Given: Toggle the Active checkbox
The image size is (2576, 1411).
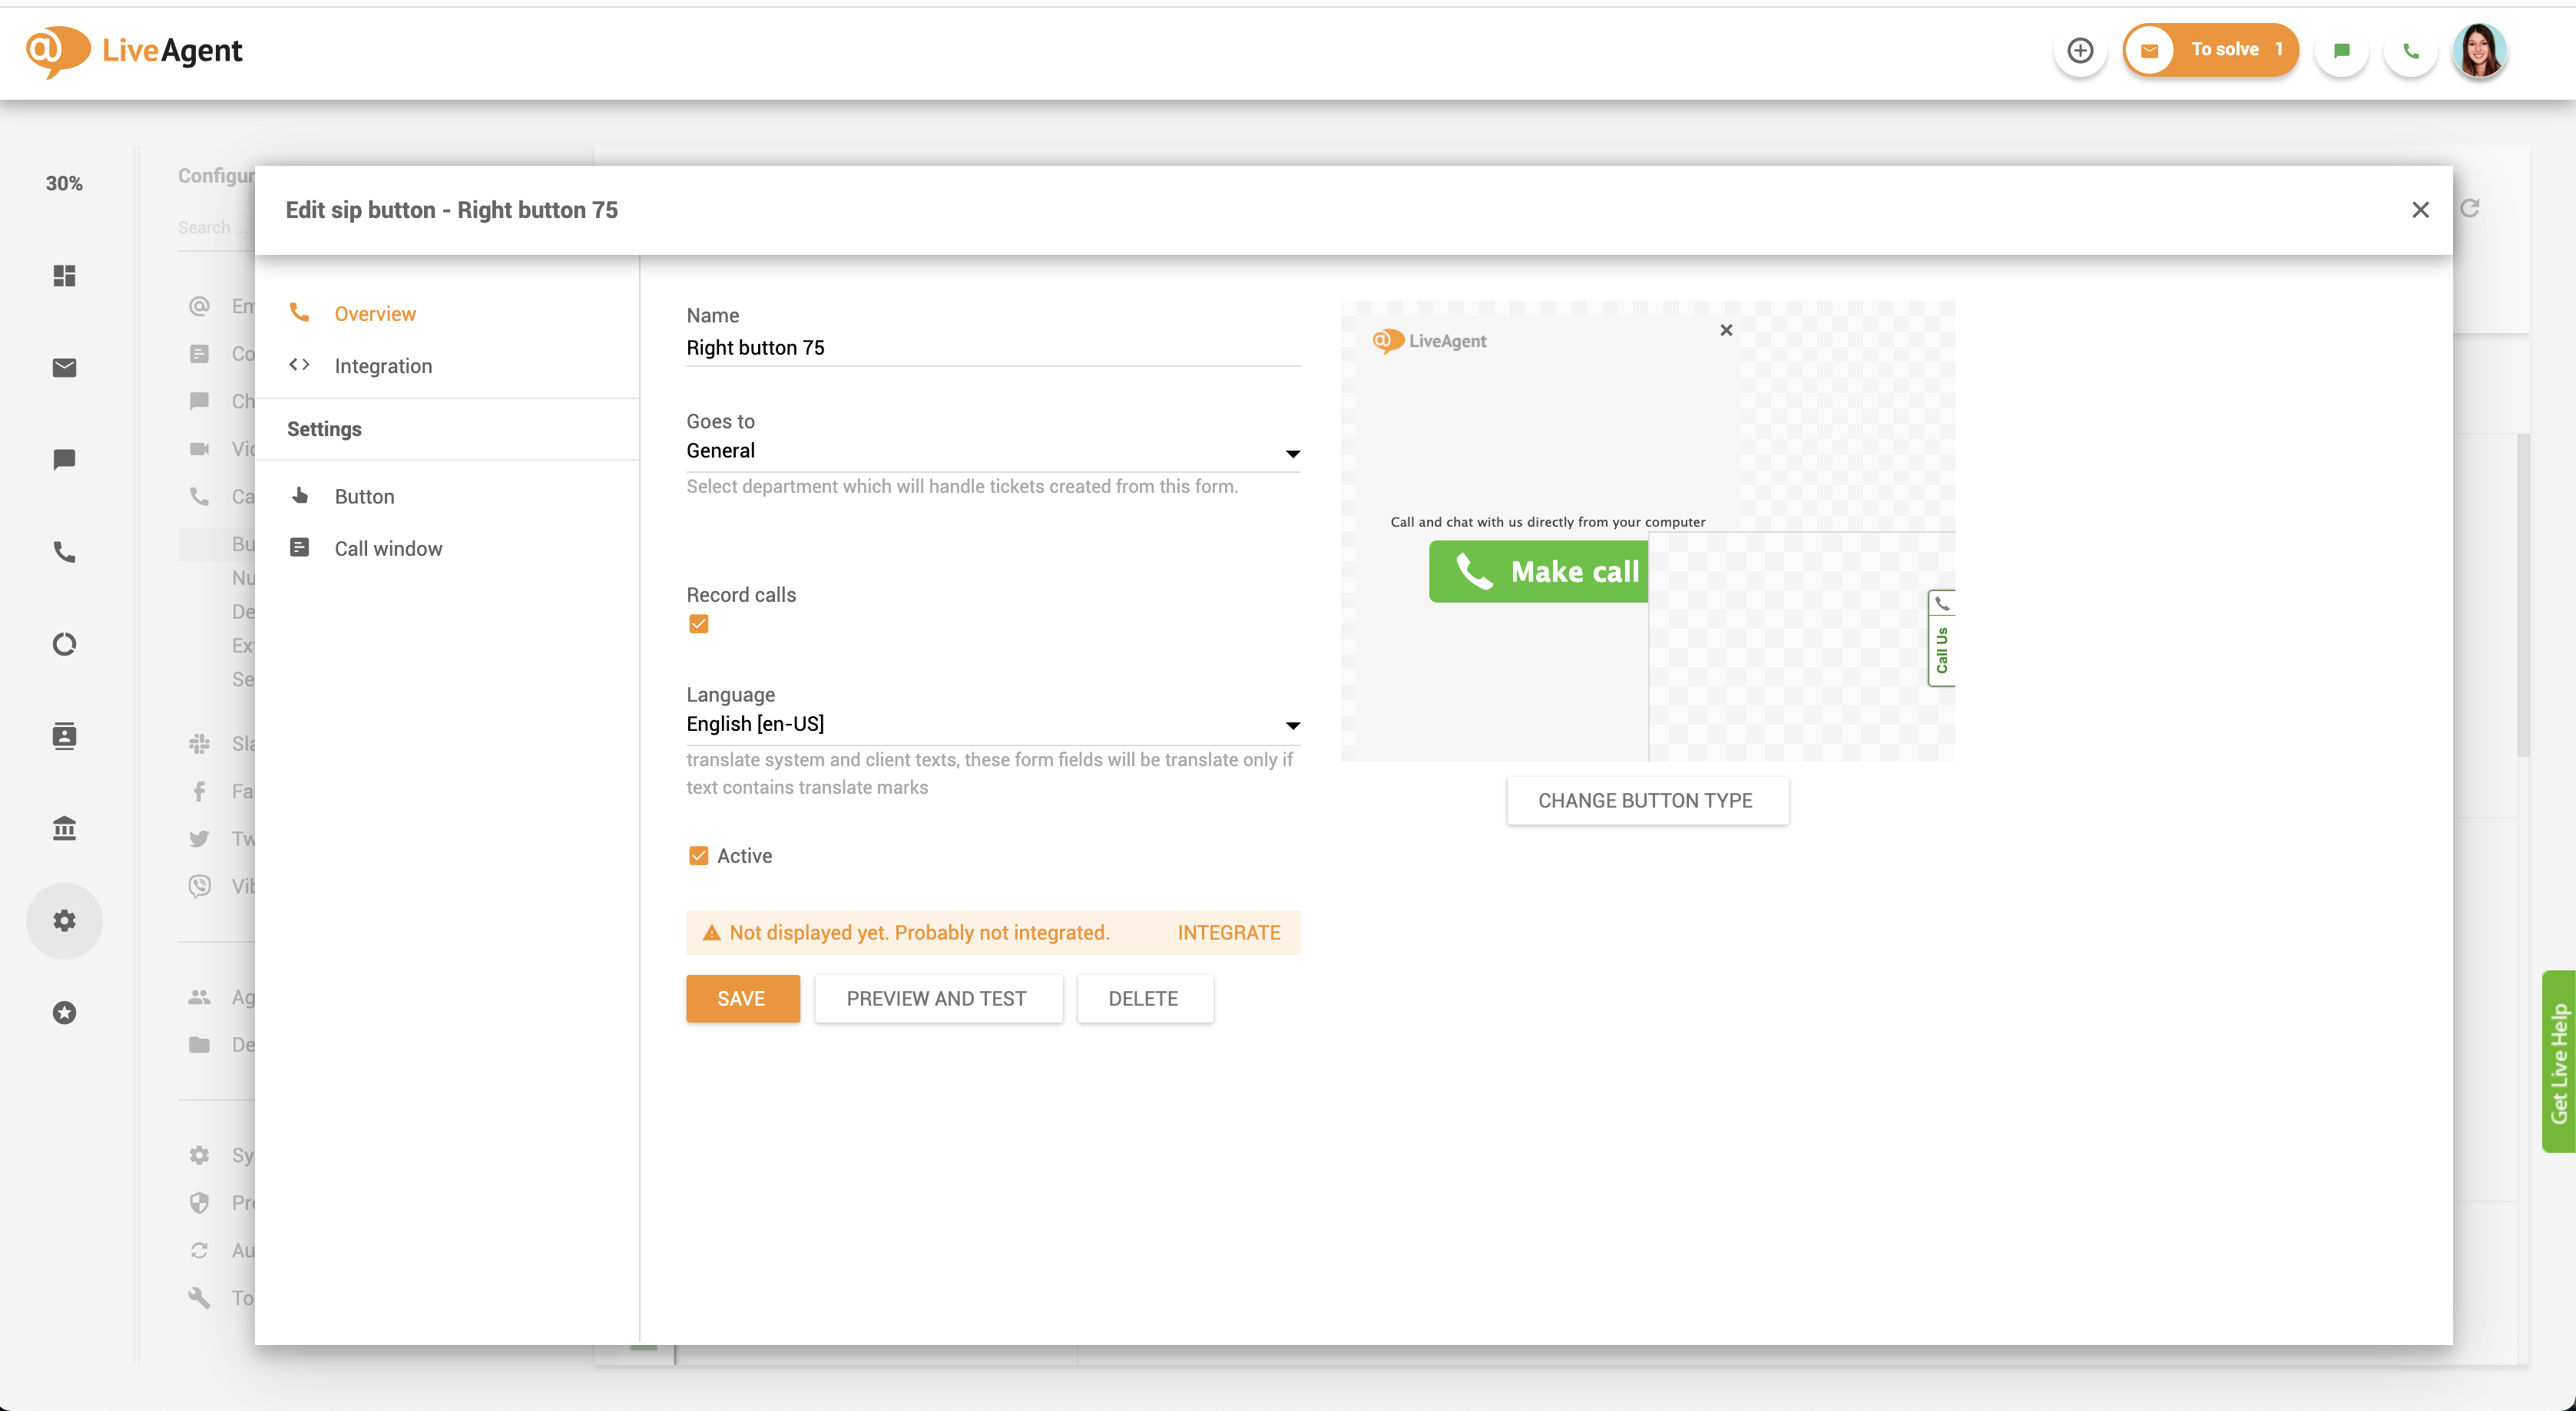Looking at the screenshot, I should point(699,855).
